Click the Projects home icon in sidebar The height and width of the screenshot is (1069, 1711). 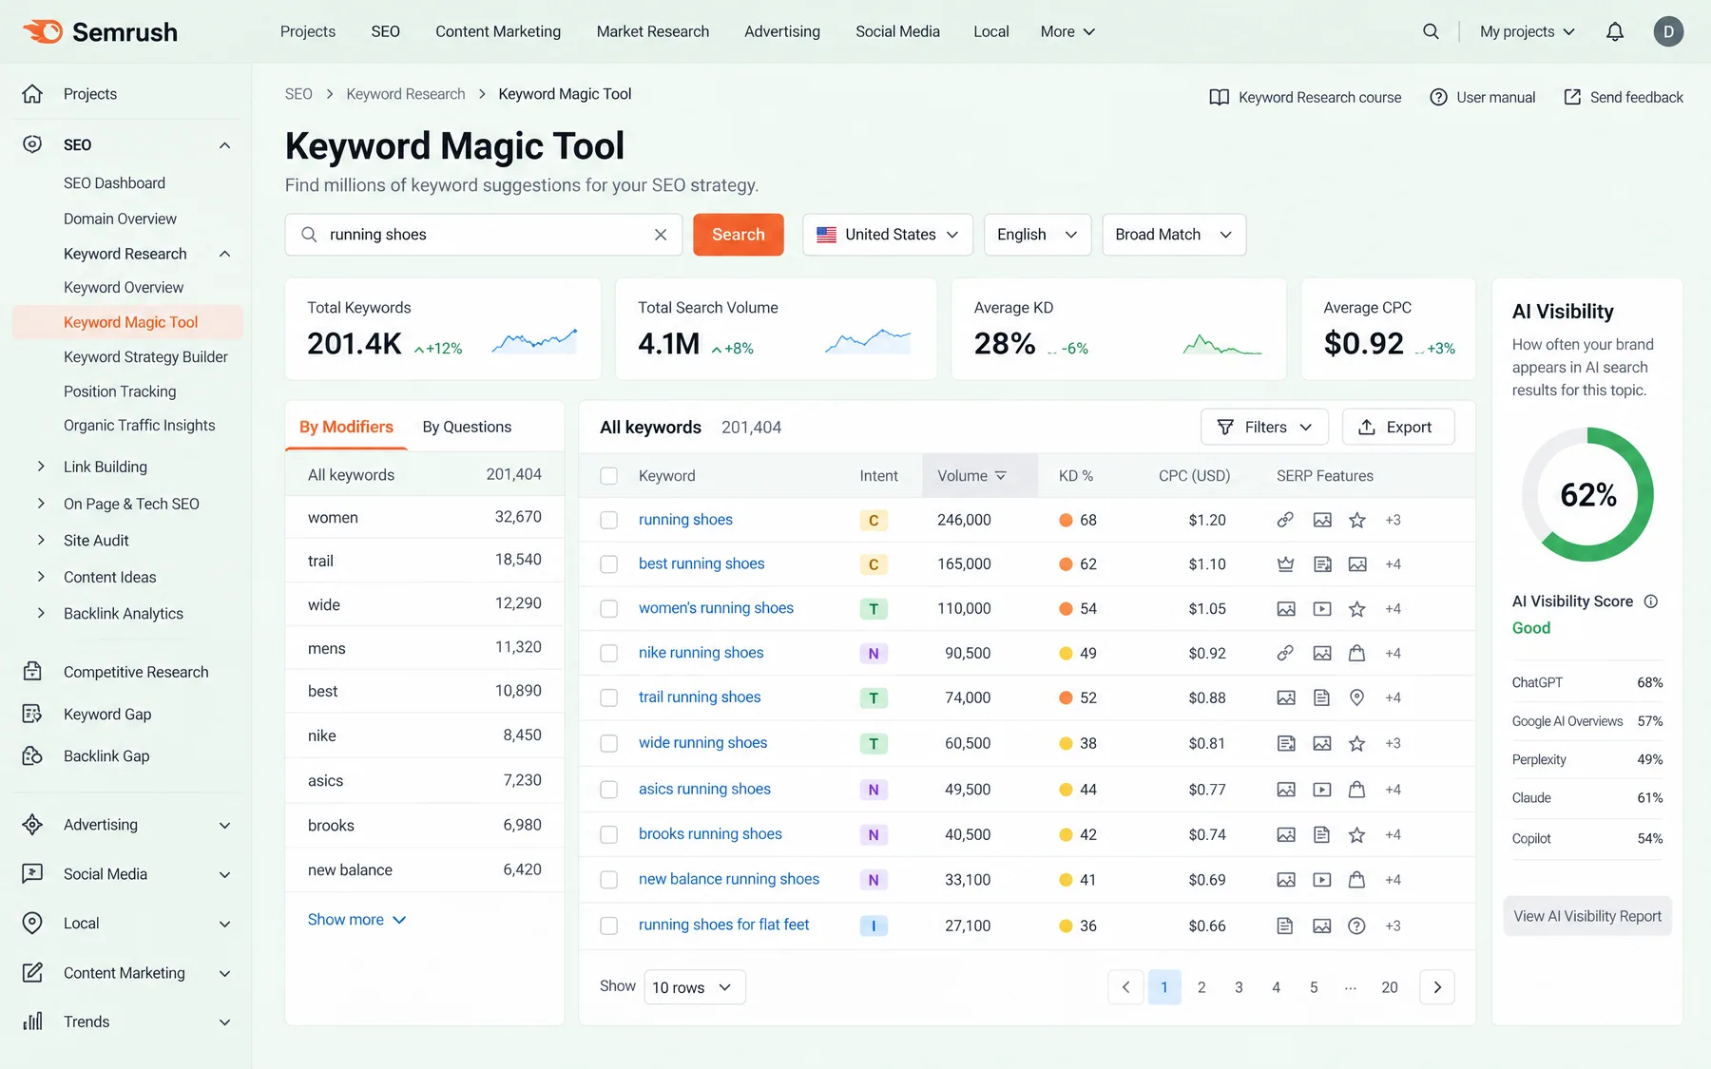point(32,94)
